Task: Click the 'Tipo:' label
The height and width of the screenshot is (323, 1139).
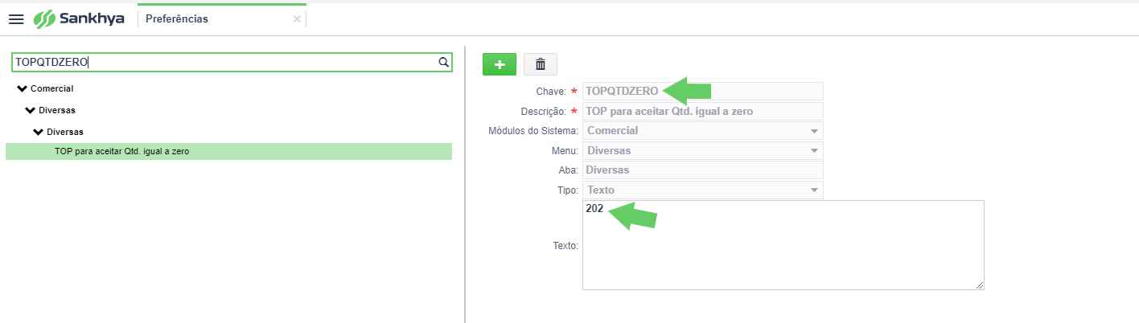Action: pos(568,190)
